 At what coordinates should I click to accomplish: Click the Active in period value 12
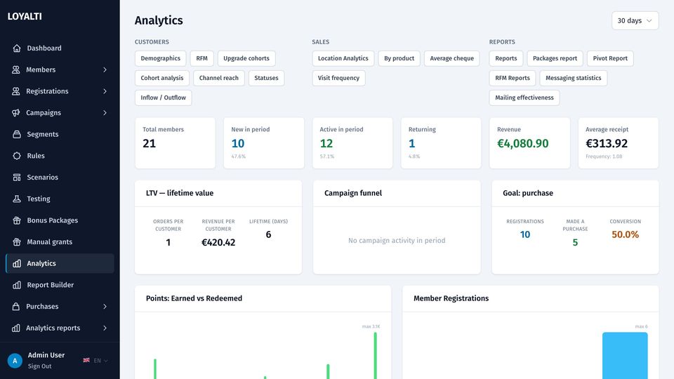click(326, 143)
